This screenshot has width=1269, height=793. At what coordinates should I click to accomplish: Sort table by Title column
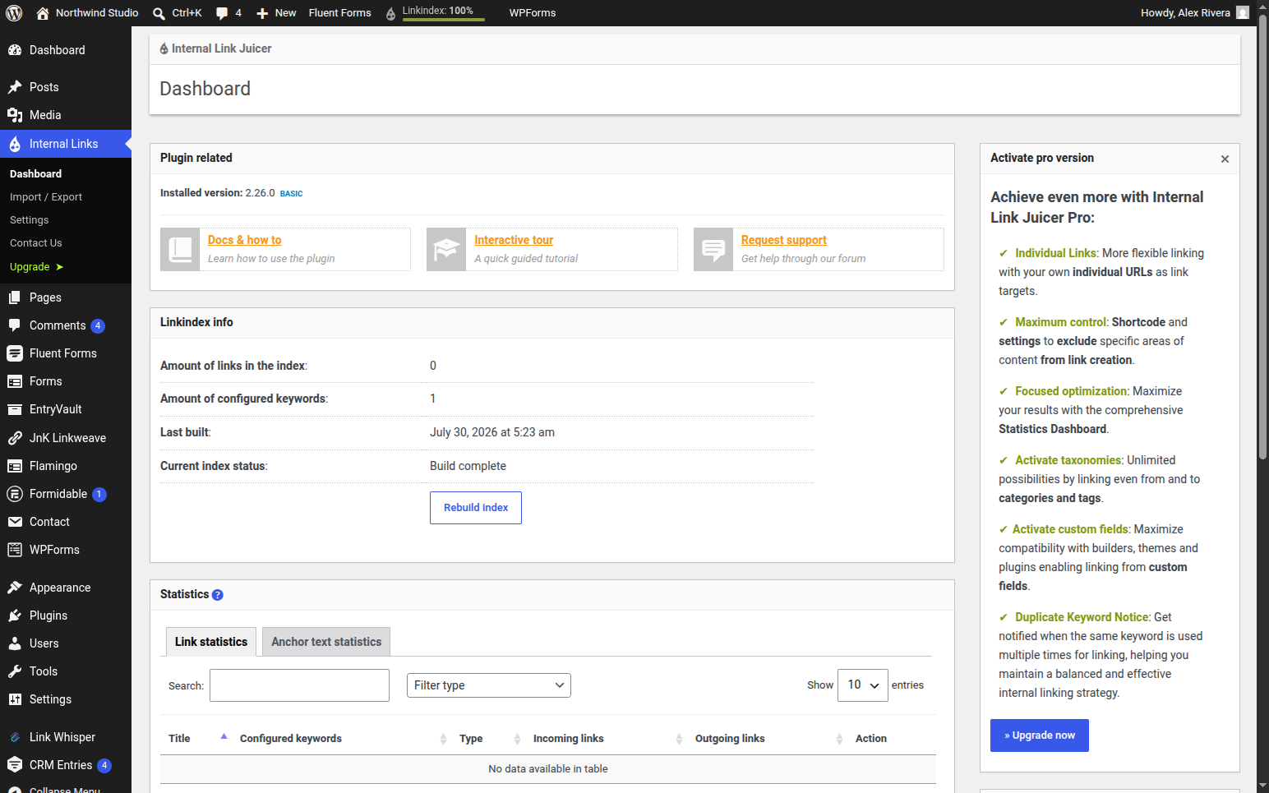[197, 739]
